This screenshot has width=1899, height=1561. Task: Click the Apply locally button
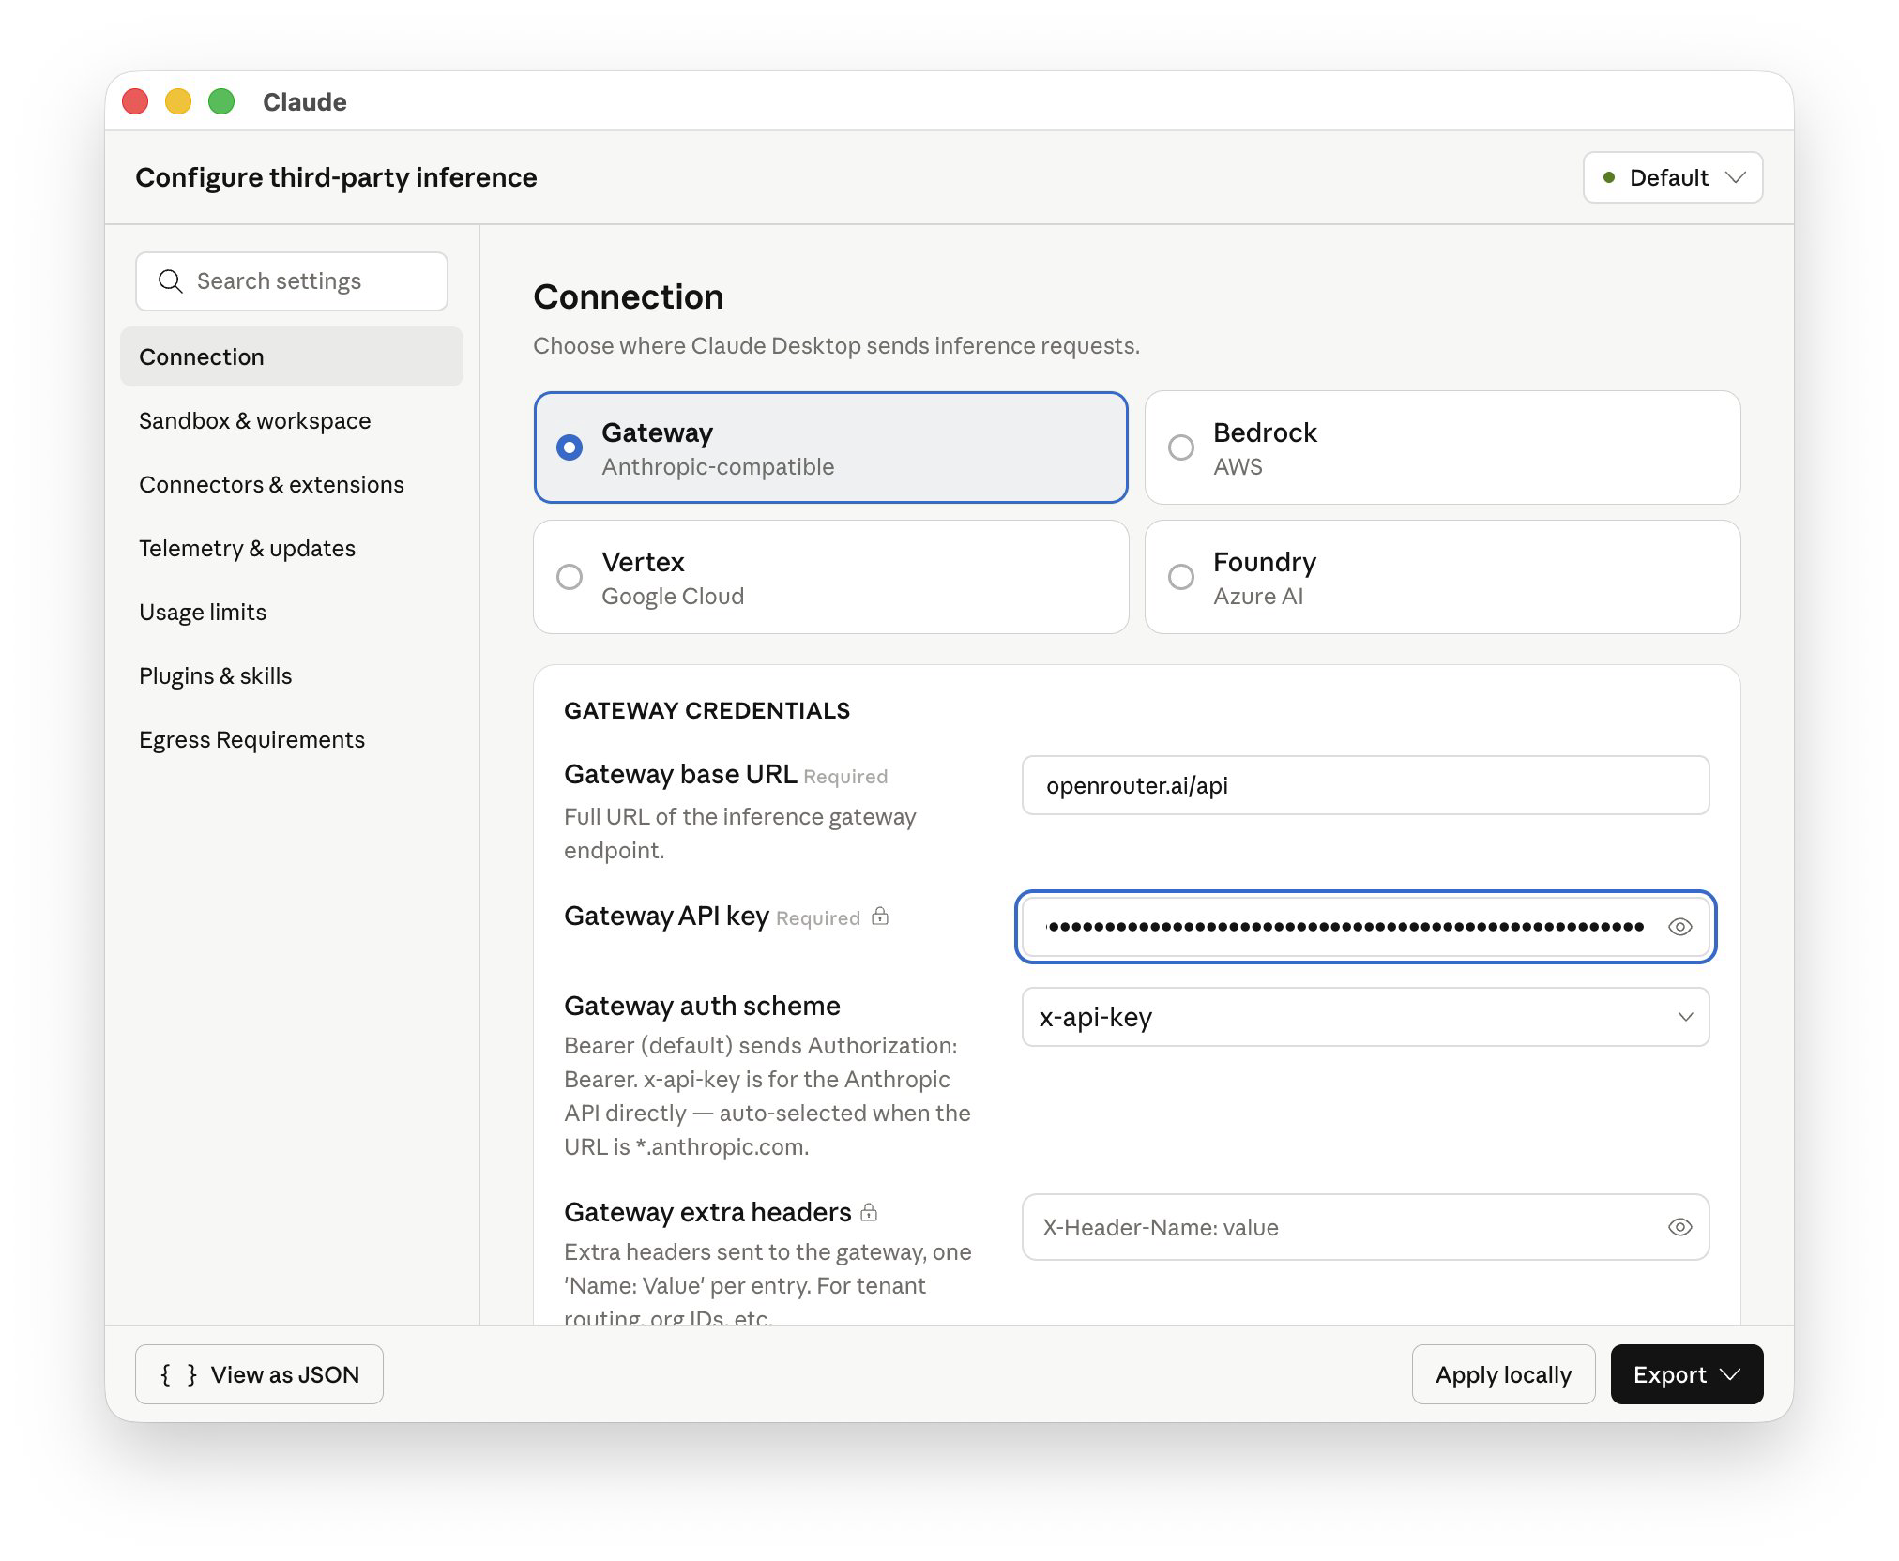tap(1503, 1374)
